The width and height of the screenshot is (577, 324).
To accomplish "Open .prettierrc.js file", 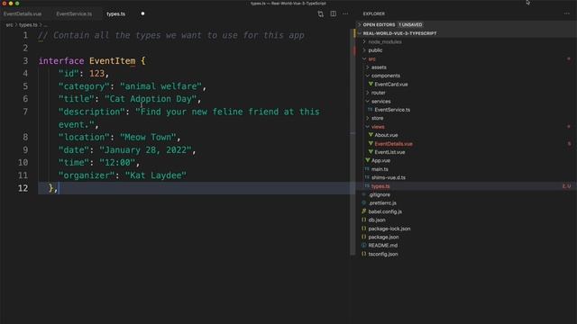I will (x=382, y=202).
